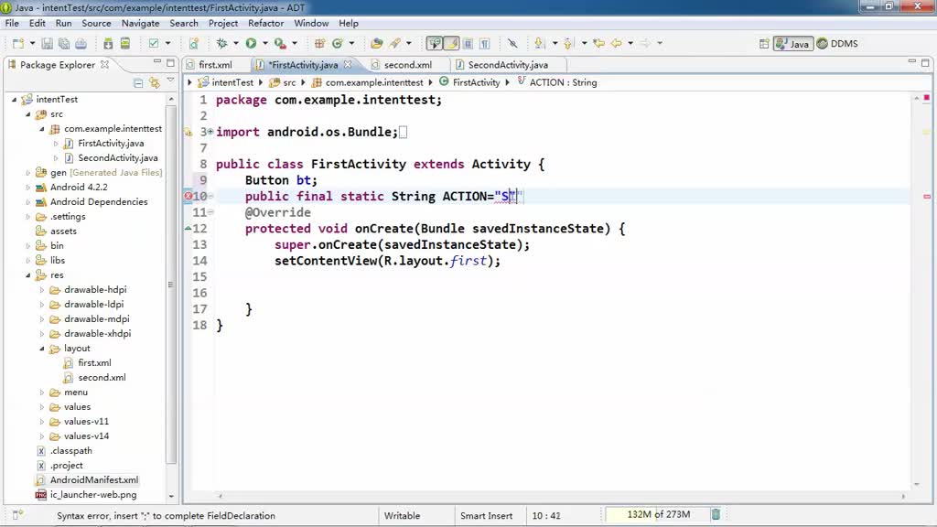Toggle Show Whitespace Characters button
Image resolution: width=937 pixels, height=527 pixels.
tap(485, 44)
